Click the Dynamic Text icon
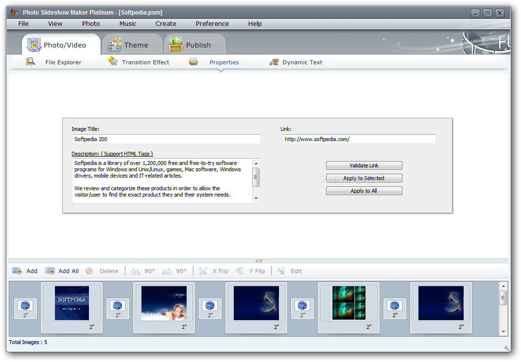 (x=274, y=62)
